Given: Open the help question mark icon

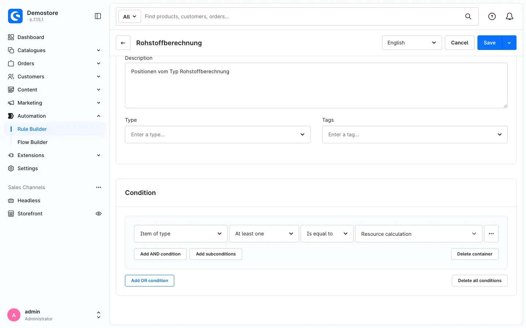Looking at the screenshot, I should coord(492,16).
